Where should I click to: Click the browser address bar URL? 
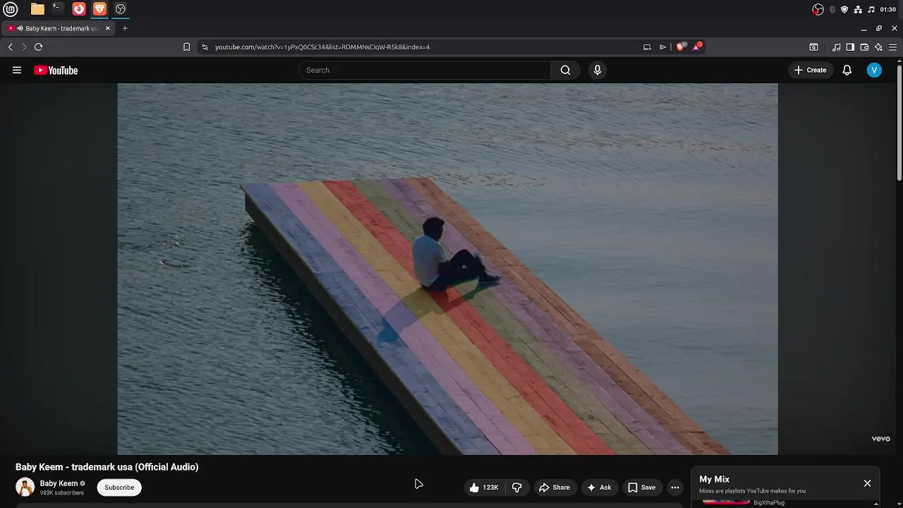pos(322,47)
